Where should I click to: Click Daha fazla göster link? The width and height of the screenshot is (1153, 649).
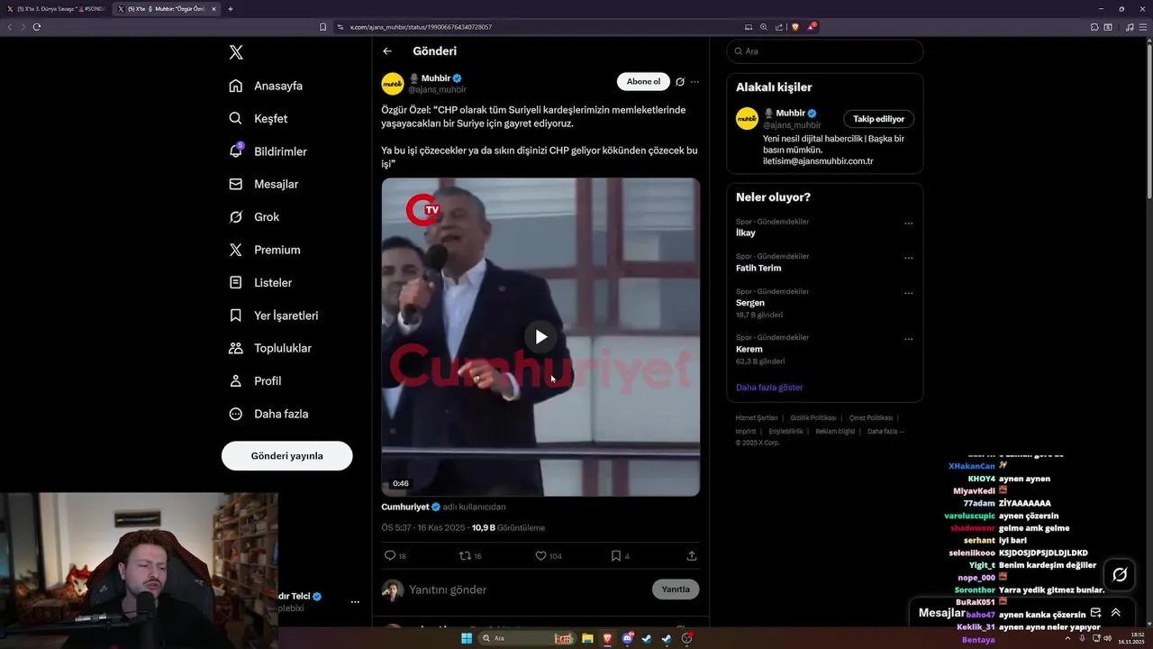pyautogui.click(x=769, y=388)
